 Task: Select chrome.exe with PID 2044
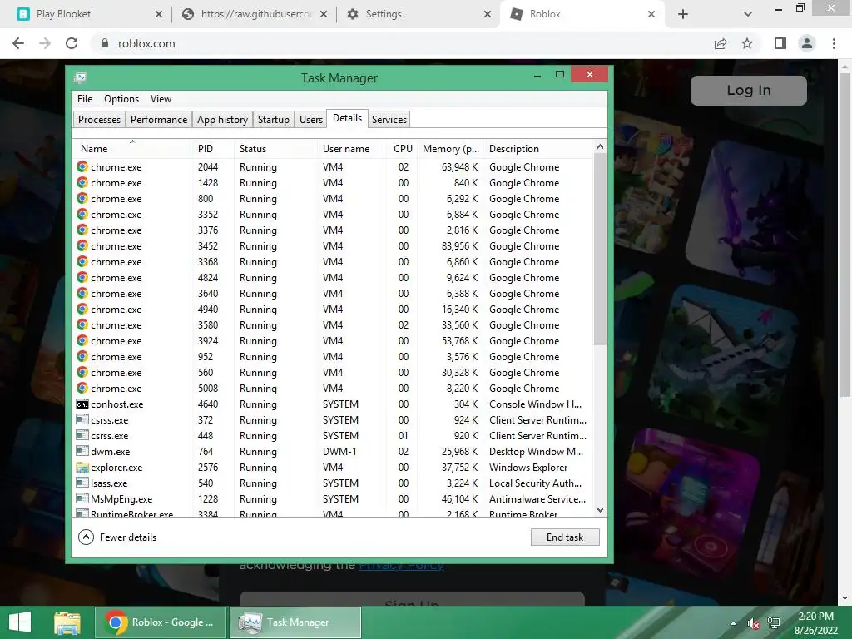pos(333,166)
